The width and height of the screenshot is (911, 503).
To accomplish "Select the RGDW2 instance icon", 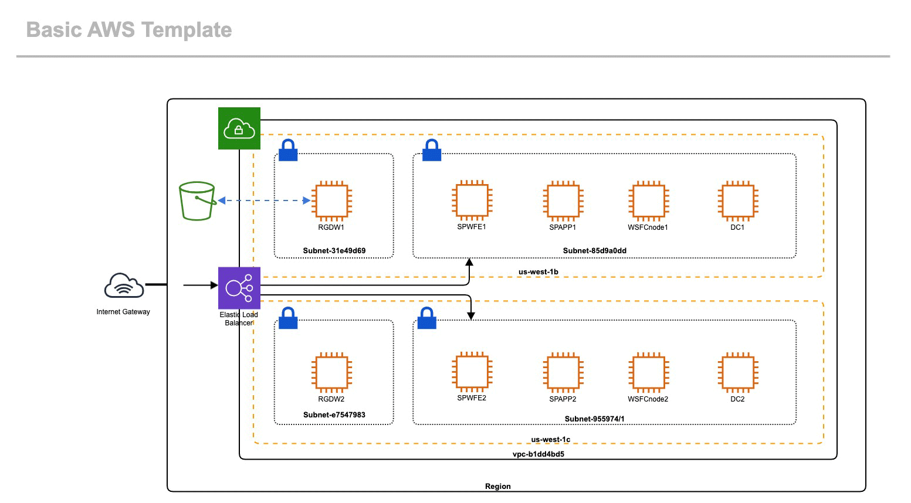I will 331,372.
